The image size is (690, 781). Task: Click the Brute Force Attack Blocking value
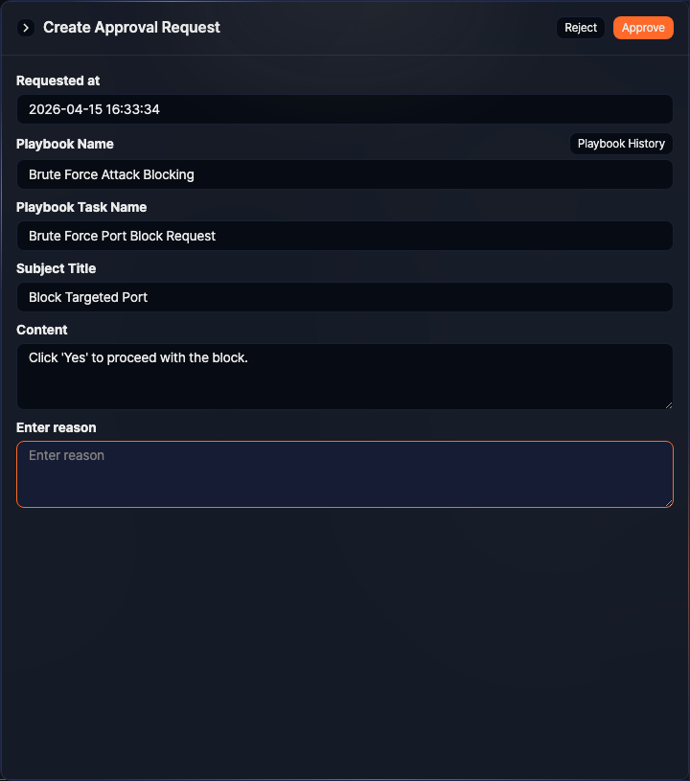[111, 174]
